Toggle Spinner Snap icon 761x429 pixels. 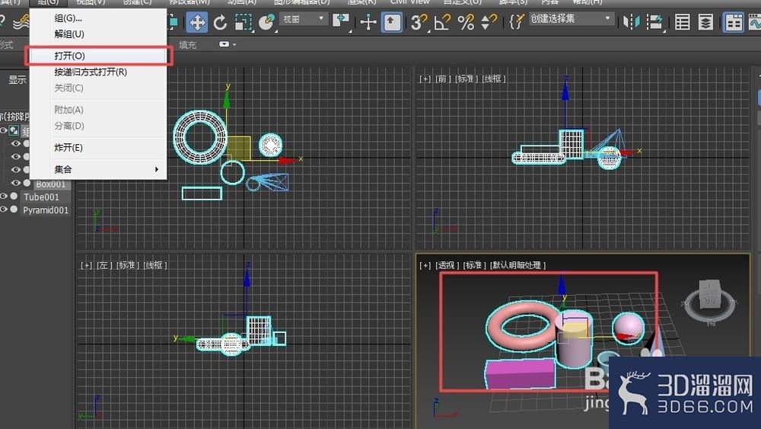[x=489, y=22]
